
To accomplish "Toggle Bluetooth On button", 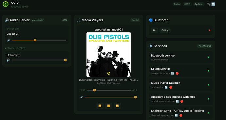I will point(155,30).
